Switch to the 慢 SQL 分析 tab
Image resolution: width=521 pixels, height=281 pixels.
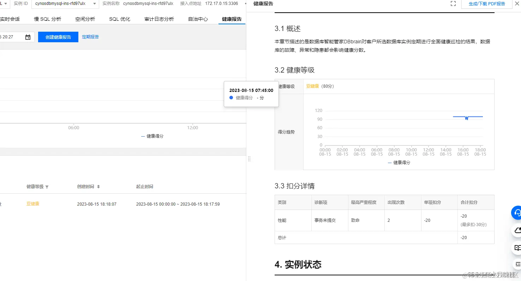click(x=47, y=19)
